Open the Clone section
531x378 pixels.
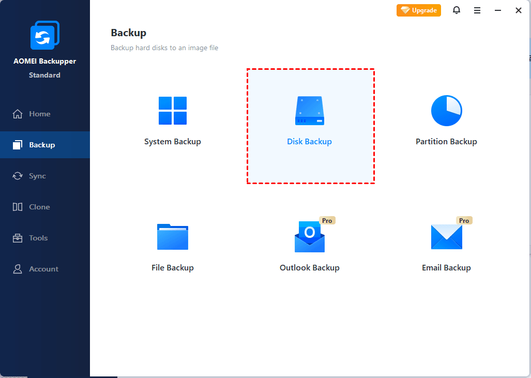tap(39, 207)
